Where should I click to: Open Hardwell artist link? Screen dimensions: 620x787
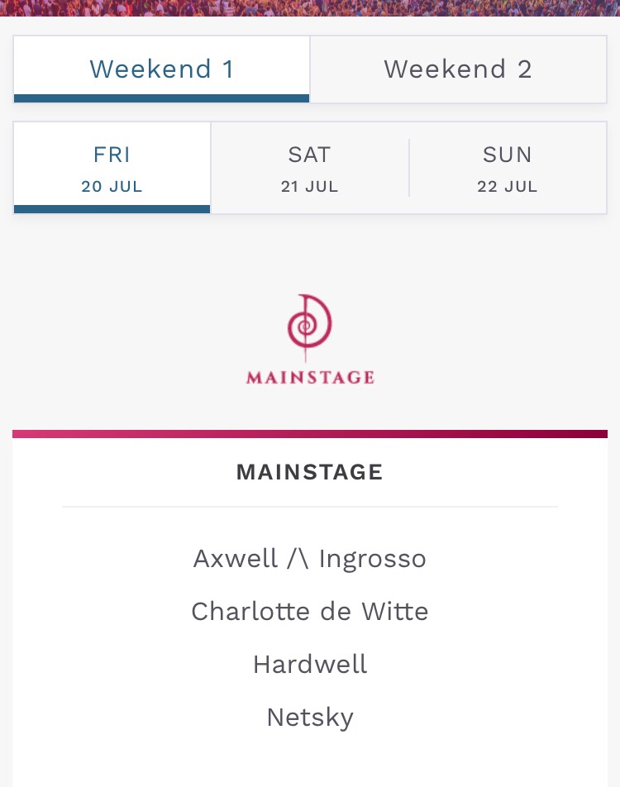tap(310, 664)
